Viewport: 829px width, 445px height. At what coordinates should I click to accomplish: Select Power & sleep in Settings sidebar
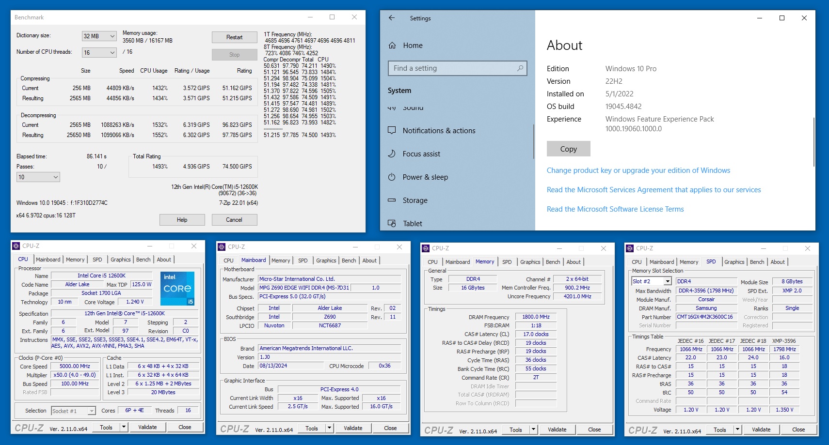click(x=425, y=177)
